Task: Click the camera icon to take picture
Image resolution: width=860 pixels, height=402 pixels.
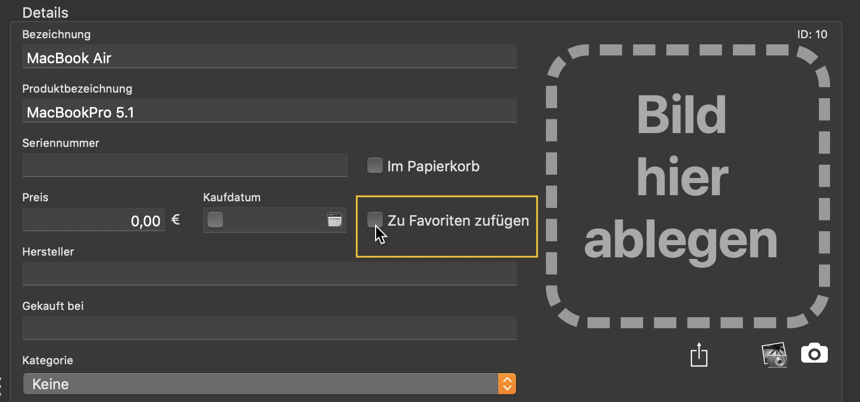Action: [814, 353]
